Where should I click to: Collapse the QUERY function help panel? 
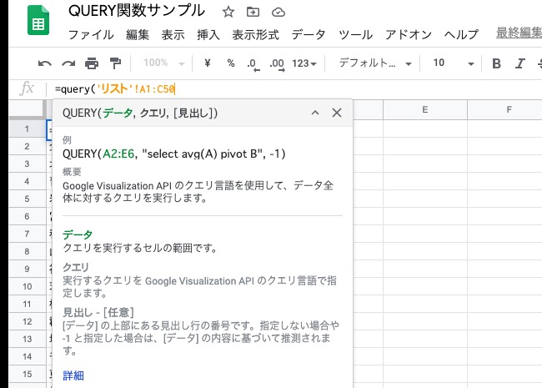coord(315,113)
